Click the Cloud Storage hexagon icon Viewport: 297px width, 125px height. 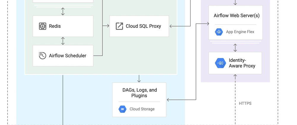coord(122,109)
